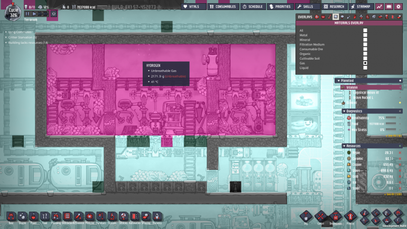
Task: Open the Furniture build category
Action: click(101, 216)
